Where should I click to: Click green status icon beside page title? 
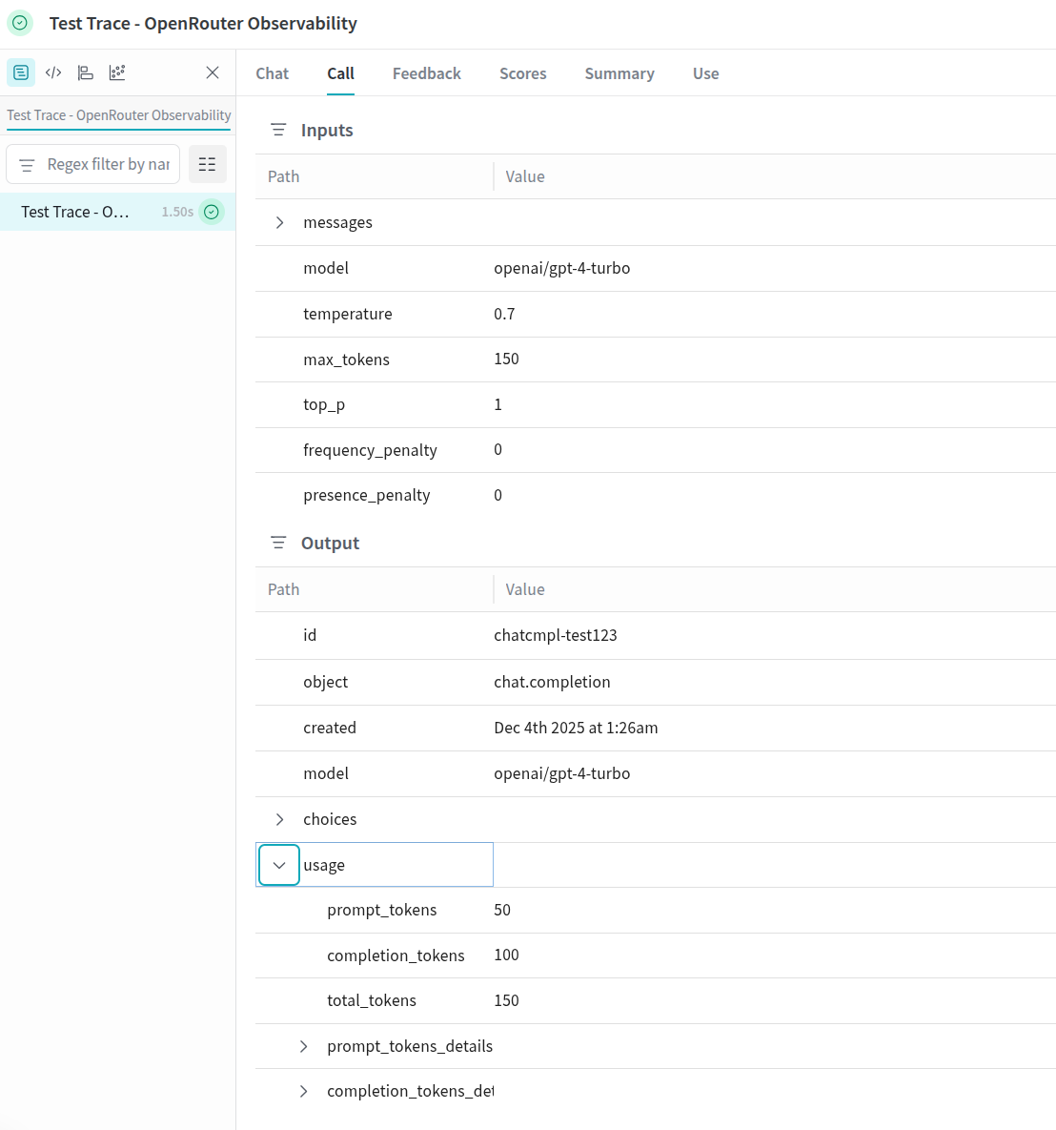pos(20,23)
